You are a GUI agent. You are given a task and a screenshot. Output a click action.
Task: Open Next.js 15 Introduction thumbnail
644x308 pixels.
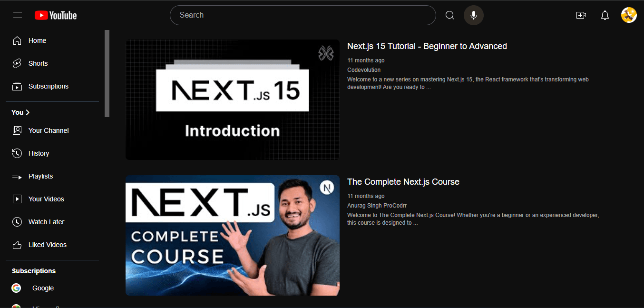point(232,99)
